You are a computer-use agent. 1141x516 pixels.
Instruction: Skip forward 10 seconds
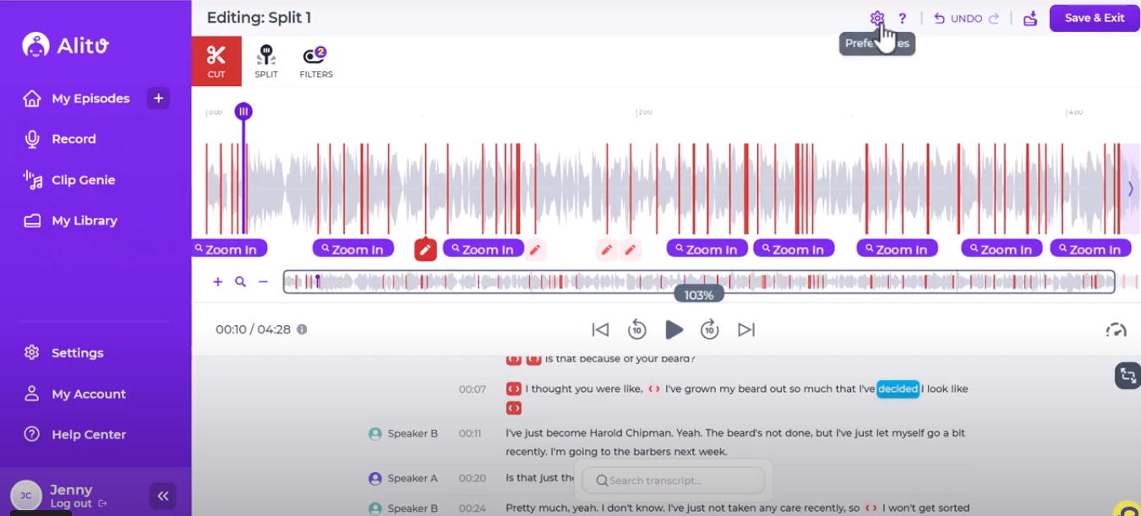[710, 329]
